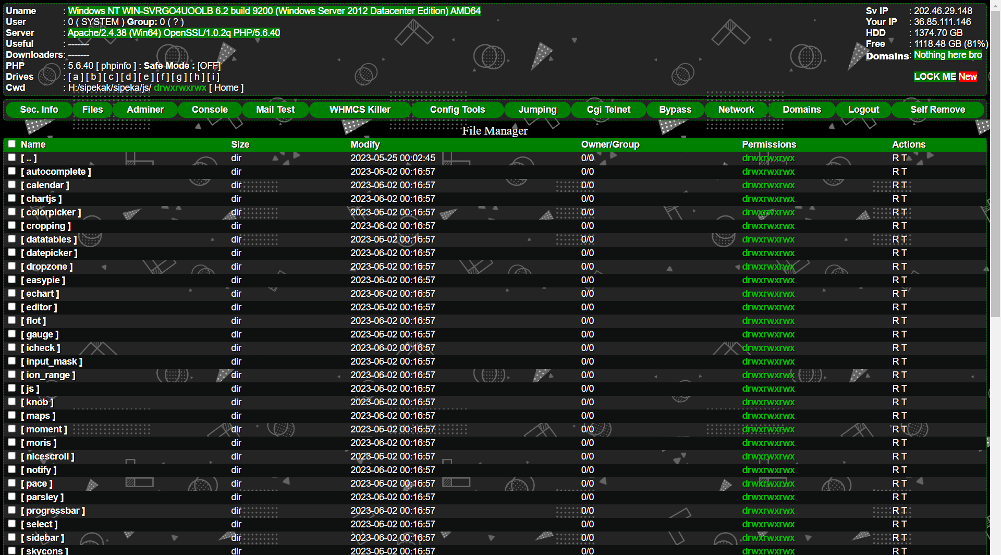Go to the Network tab

pos(736,110)
